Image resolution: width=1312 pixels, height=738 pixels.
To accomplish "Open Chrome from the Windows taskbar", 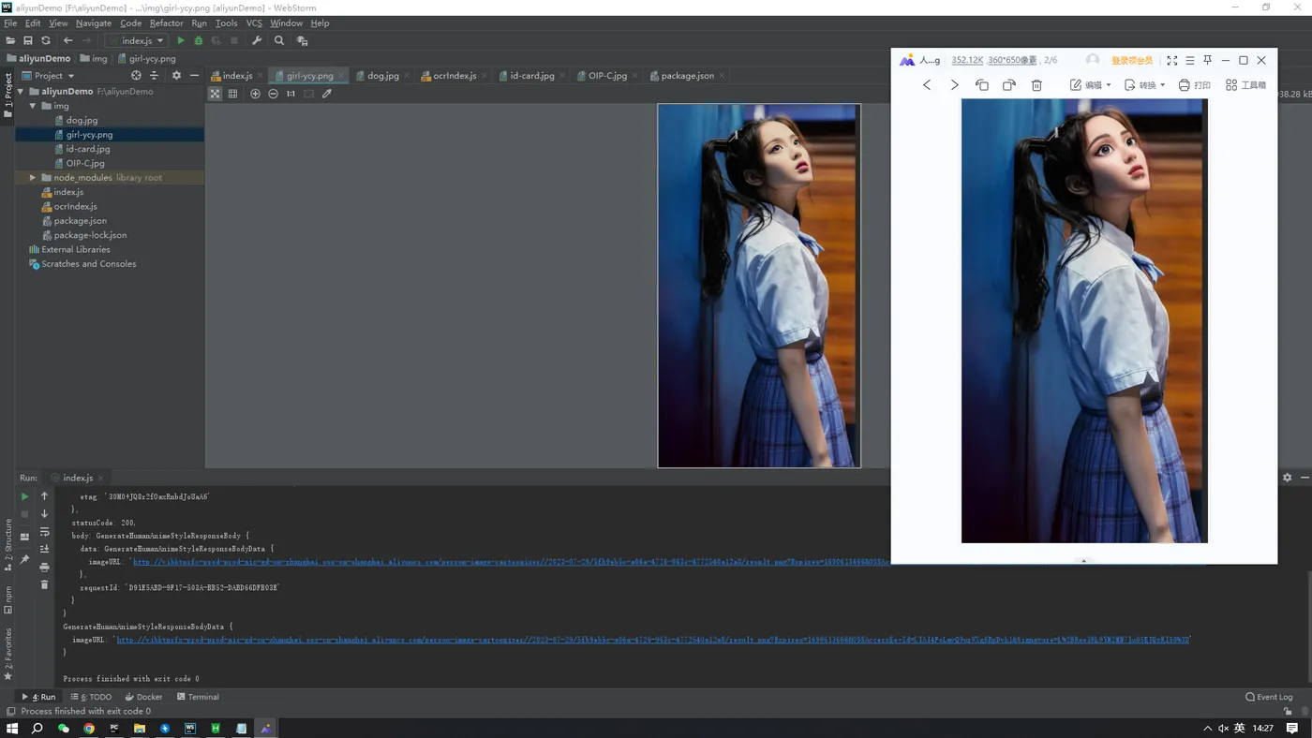I will pos(89,728).
